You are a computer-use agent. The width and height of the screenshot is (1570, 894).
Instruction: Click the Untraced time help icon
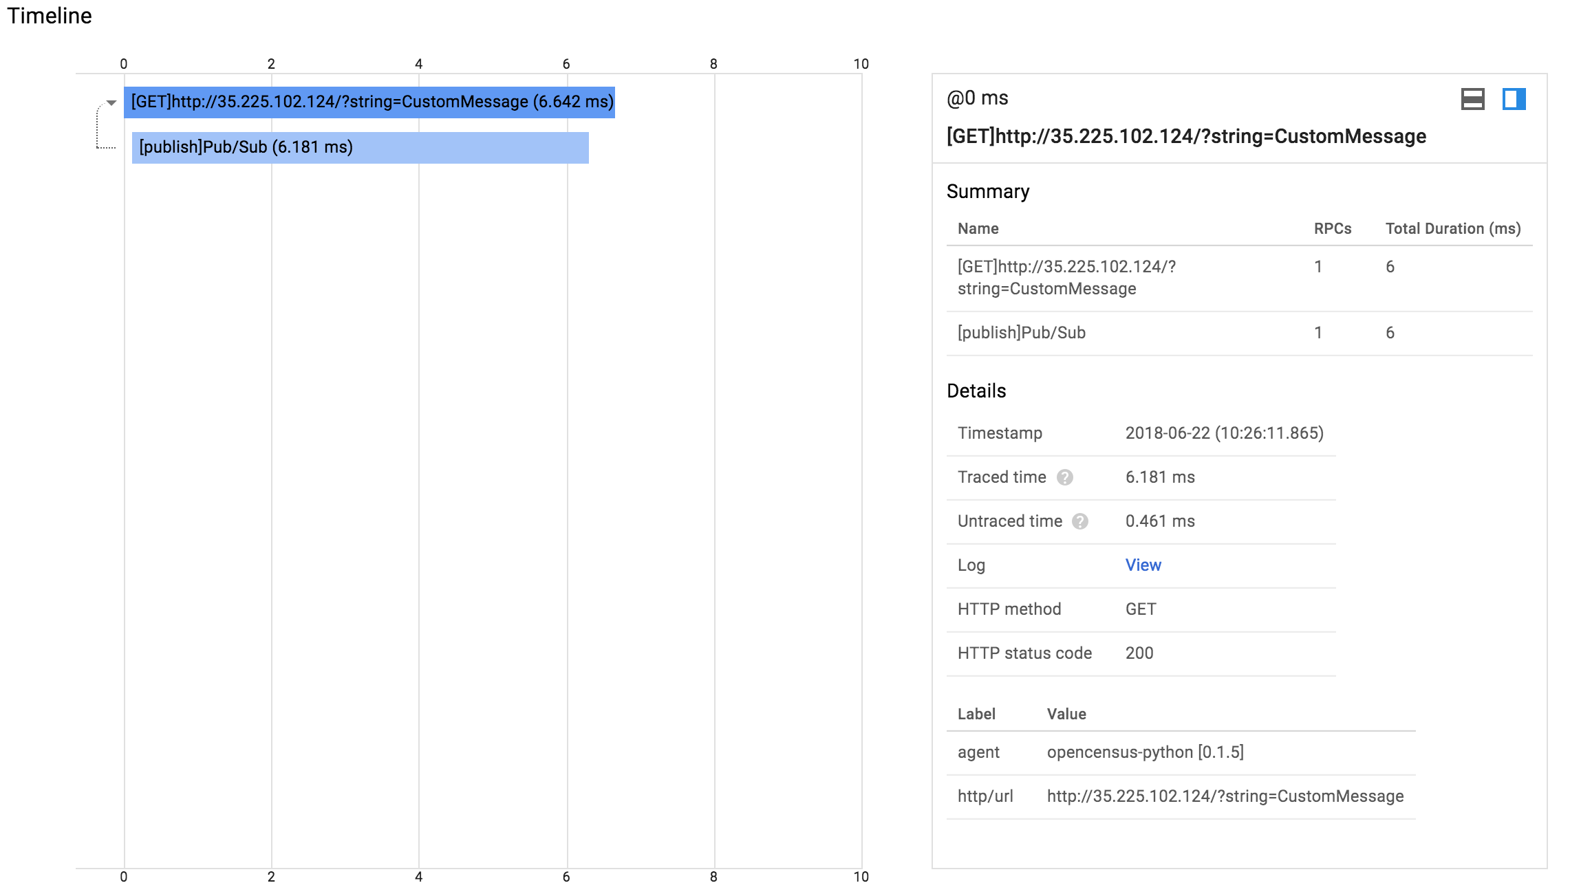point(1080,521)
